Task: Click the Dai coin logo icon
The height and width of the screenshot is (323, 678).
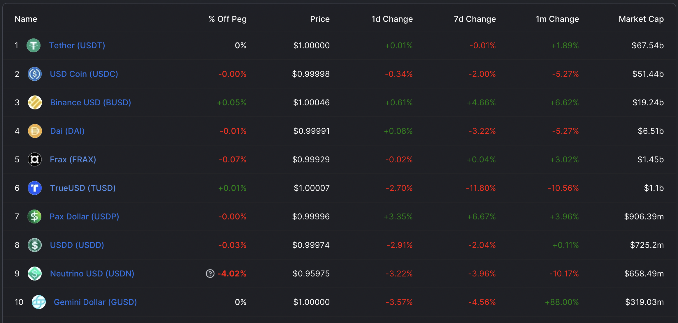Action: click(35, 131)
